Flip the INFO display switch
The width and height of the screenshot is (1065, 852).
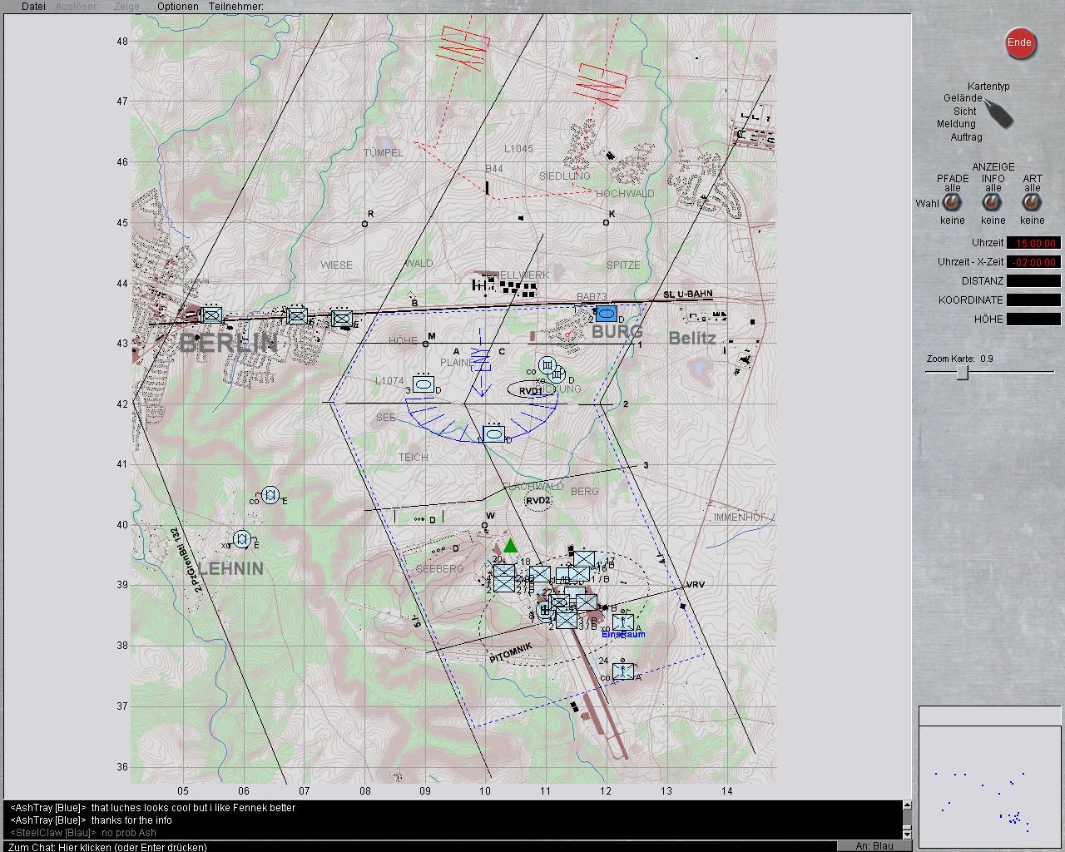tap(993, 204)
